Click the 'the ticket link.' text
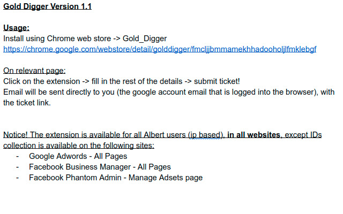The image size is (343, 214). (27, 103)
